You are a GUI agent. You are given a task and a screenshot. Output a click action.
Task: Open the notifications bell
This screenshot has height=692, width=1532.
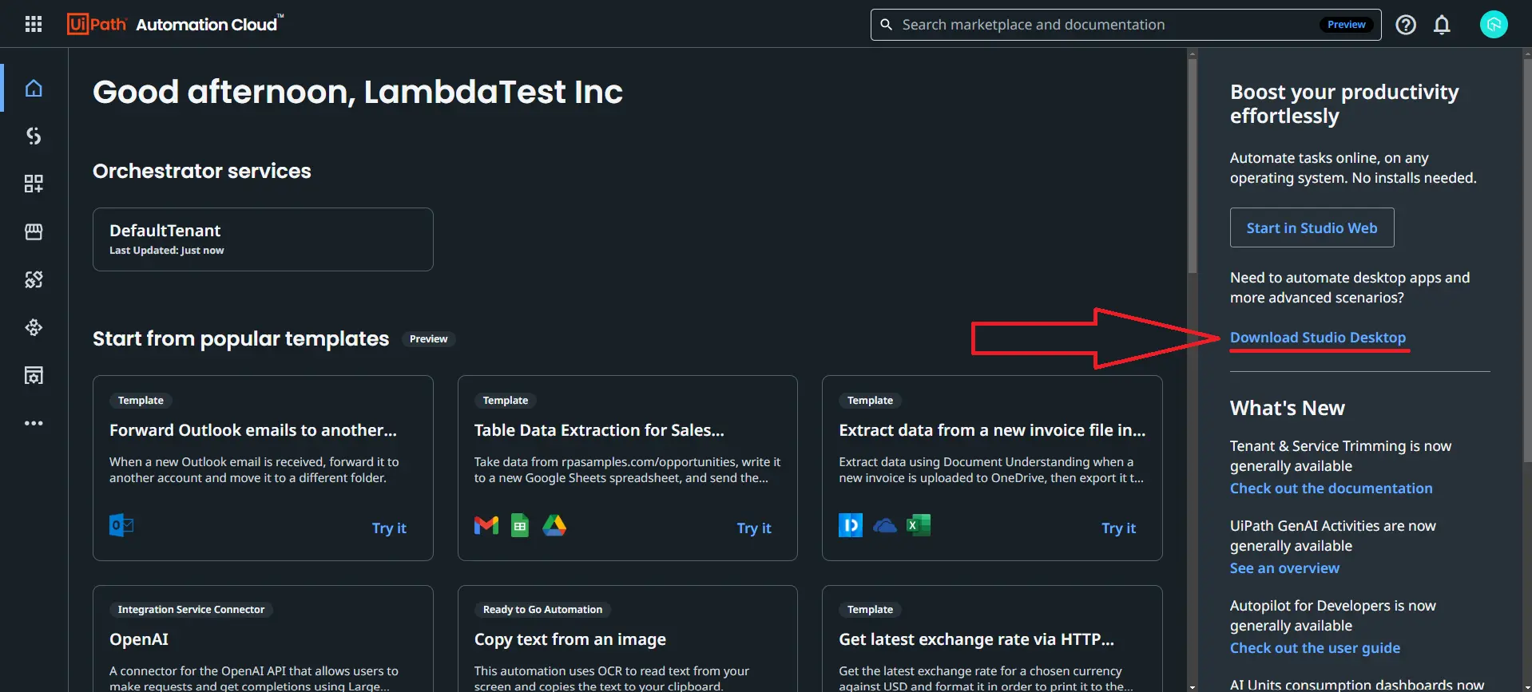[x=1441, y=25]
